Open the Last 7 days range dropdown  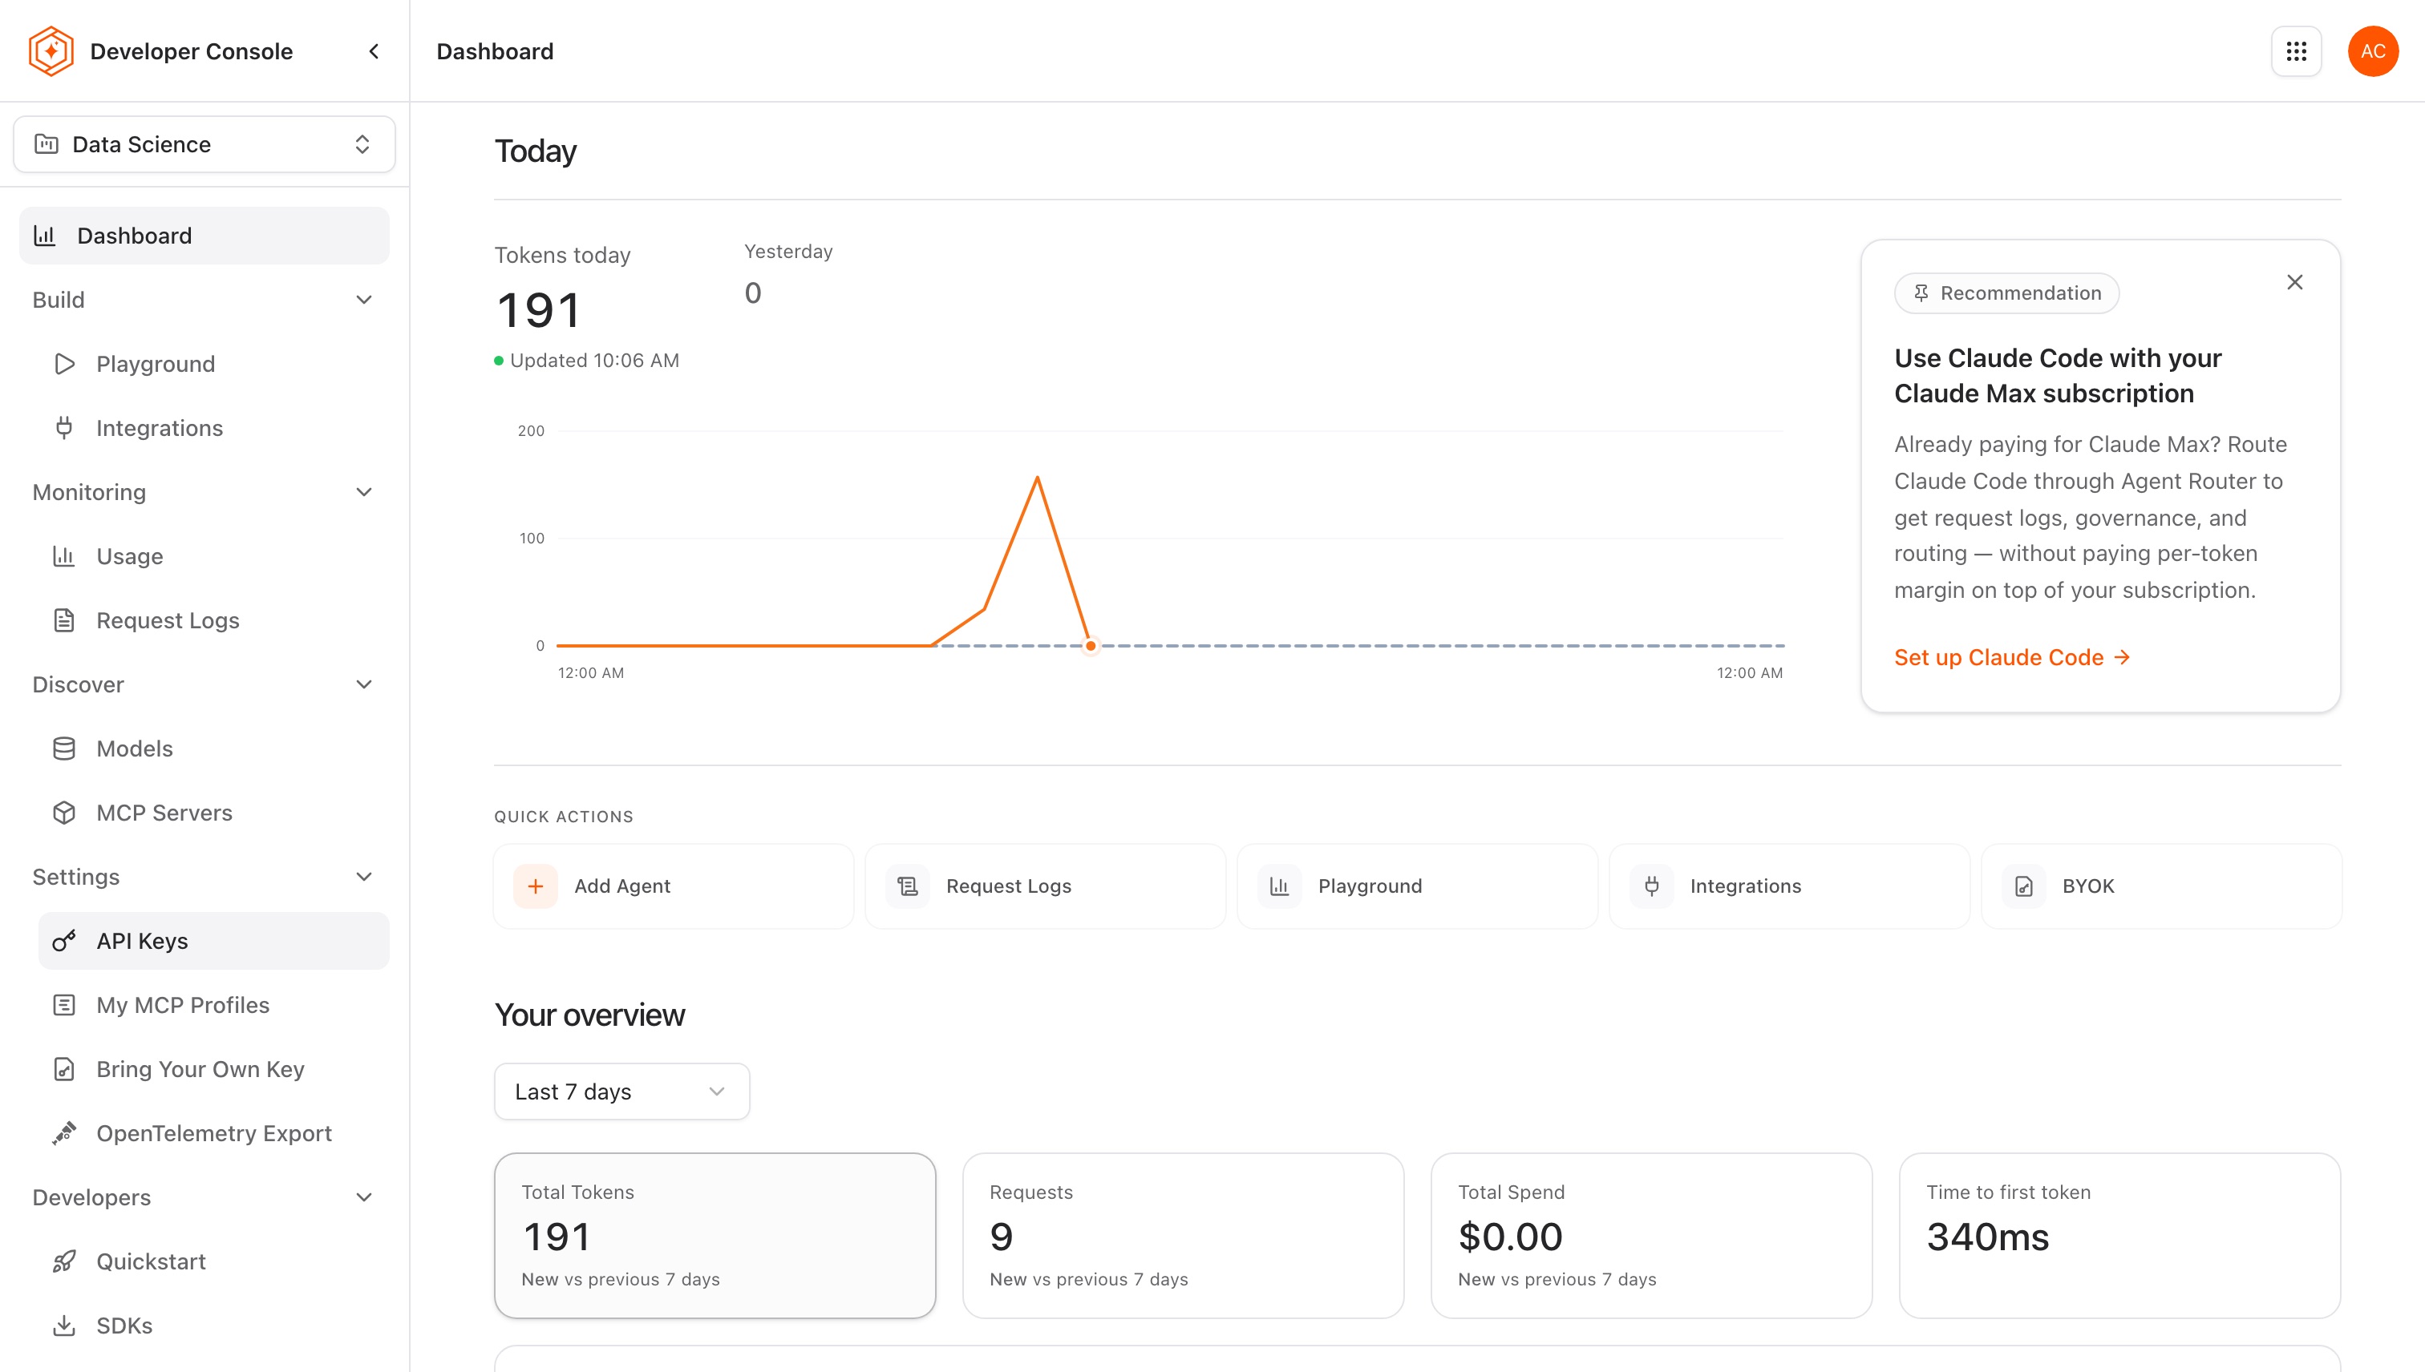[x=622, y=1092]
